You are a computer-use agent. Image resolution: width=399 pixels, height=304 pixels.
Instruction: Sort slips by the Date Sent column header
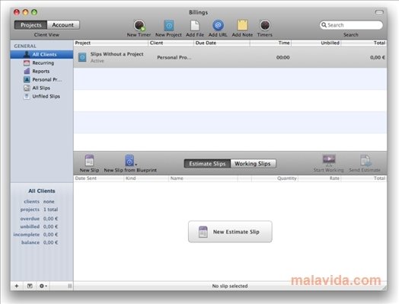(x=99, y=178)
